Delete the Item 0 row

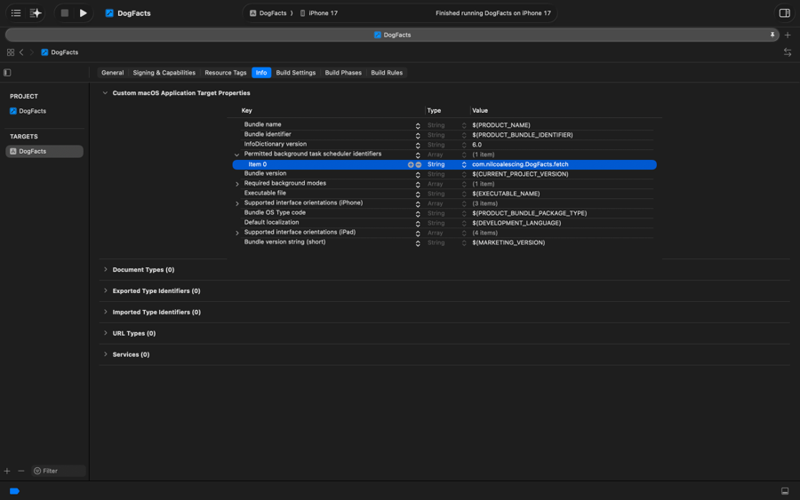pos(419,164)
